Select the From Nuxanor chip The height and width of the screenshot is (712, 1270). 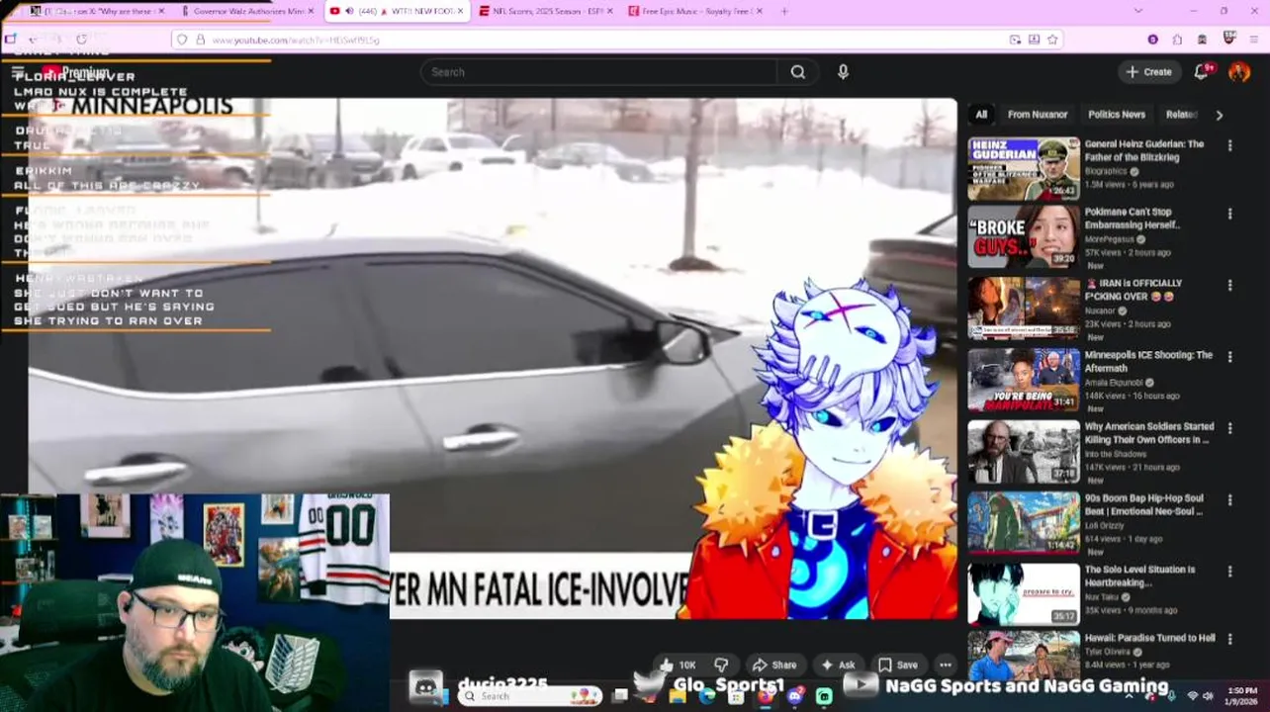tap(1037, 115)
